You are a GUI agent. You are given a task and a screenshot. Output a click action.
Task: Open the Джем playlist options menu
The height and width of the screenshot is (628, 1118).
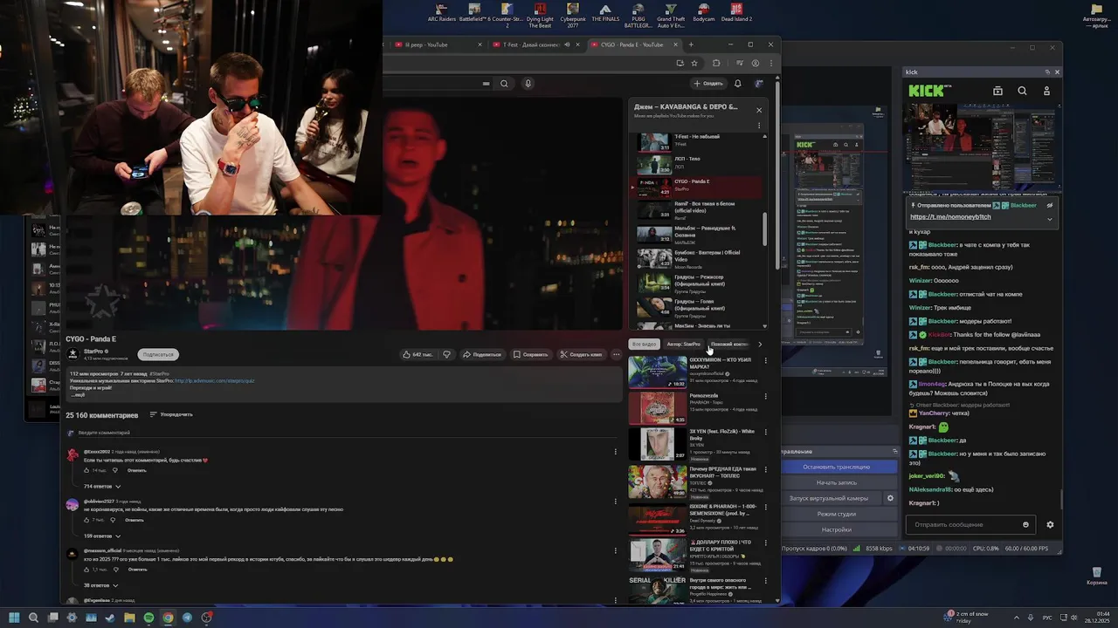759,126
